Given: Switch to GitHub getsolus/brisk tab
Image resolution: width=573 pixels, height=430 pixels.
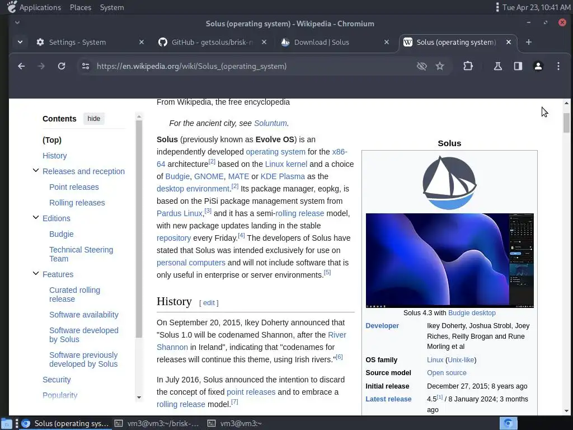Looking at the screenshot, I should tap(212, 42).
